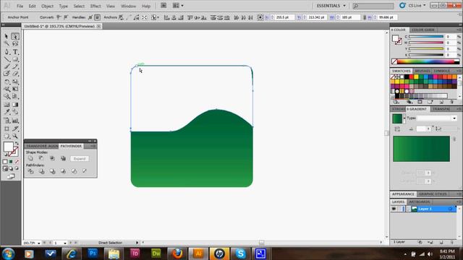Viewport: 463px width, 260px height.
Task: Open Firefox from the taskbar
Action: point(177,253)
